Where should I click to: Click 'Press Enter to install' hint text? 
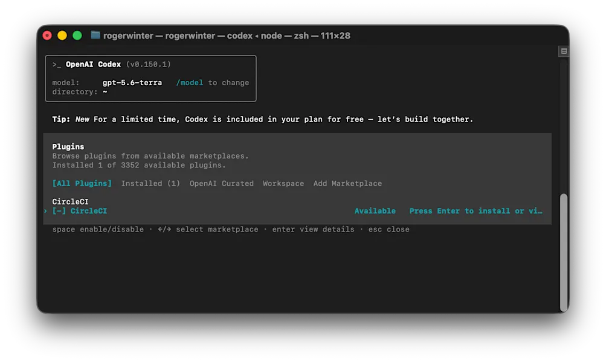point(475,211)
